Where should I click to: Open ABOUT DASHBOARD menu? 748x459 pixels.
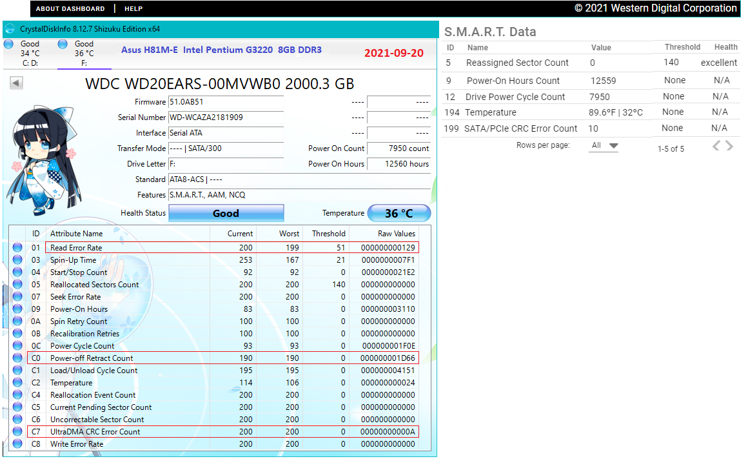(70, 8)
